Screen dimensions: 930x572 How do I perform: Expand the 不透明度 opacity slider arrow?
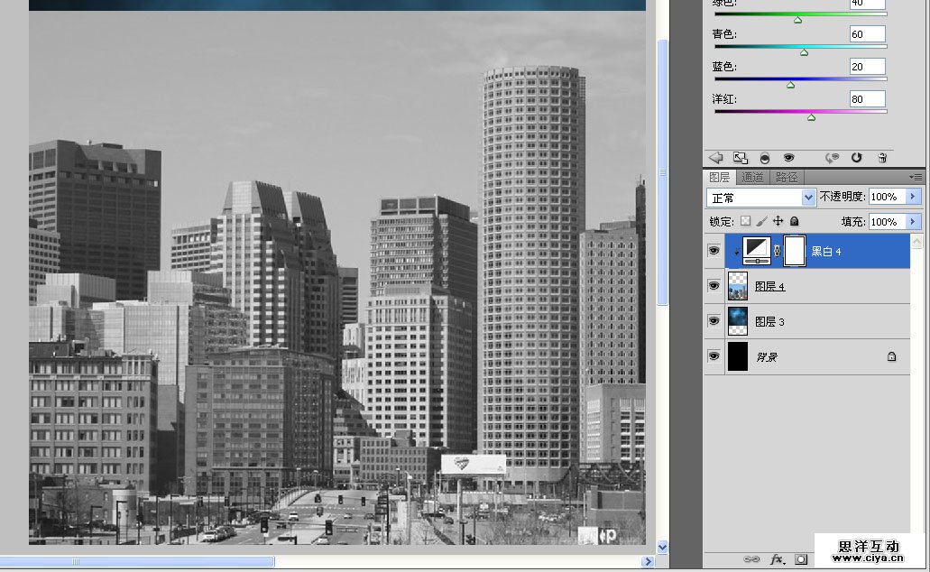point(914,197)
